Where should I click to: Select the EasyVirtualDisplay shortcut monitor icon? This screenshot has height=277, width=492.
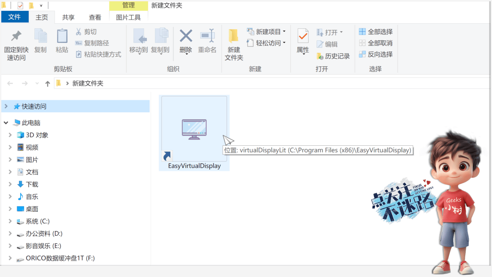(x=194, y=129)
